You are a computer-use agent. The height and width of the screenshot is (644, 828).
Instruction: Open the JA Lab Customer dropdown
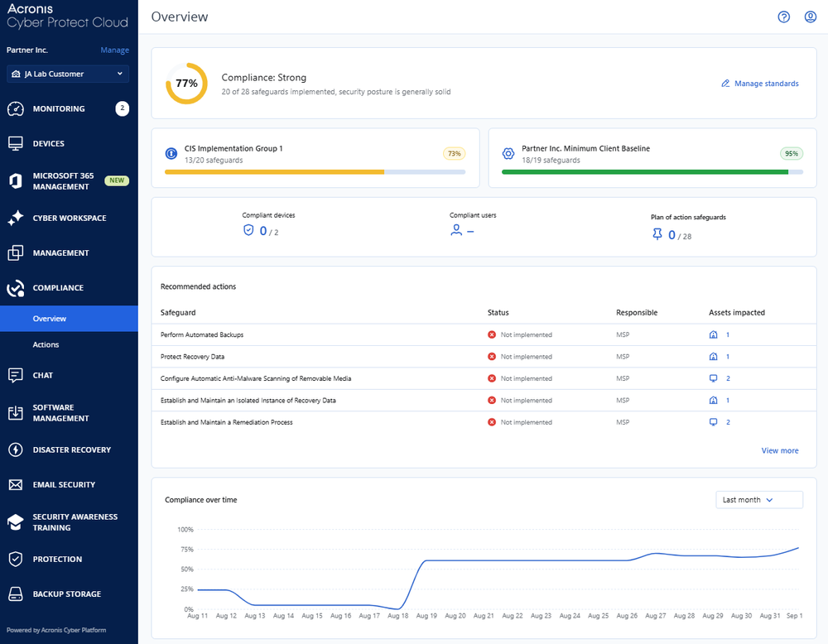(x=68, y=74)
